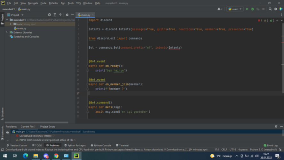Open Search Everywhere magnifier
The image size is (284, 160).
(x=270, y=9)
